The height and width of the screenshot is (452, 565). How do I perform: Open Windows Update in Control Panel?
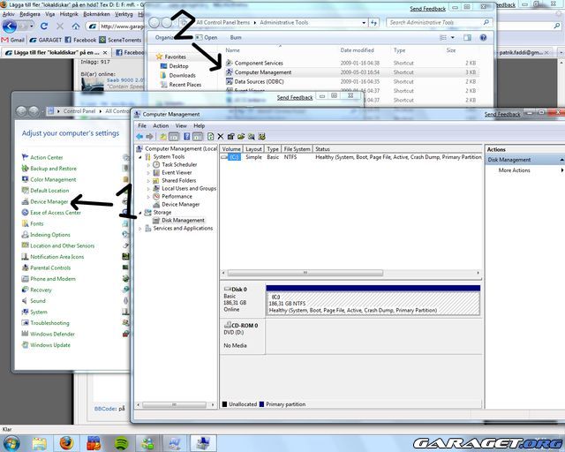pyautogui.click(x=49, y=345)
